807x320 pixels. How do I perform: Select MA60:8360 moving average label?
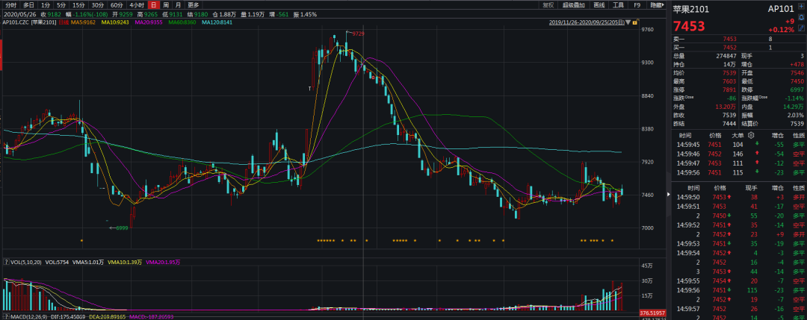pyautogui.click(x=182, y=22)
